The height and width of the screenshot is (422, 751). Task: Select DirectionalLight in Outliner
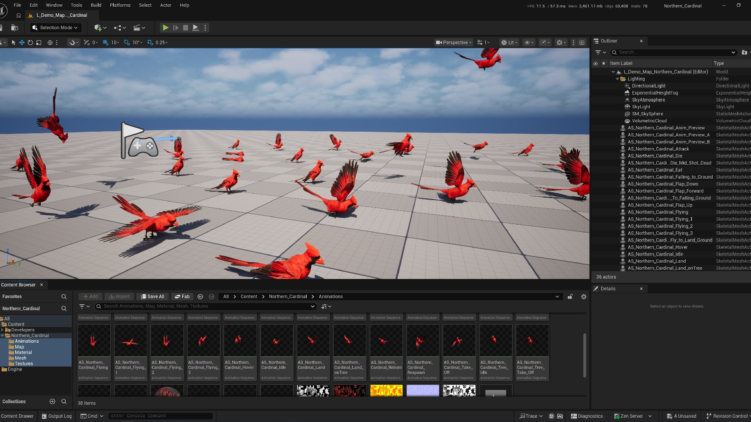pyautogui.click(x=648, y=86)
